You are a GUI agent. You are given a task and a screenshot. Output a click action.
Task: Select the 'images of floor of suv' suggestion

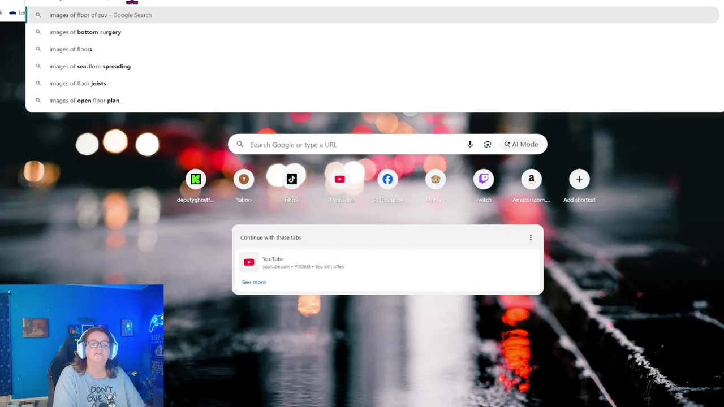[x=373, y=15]
